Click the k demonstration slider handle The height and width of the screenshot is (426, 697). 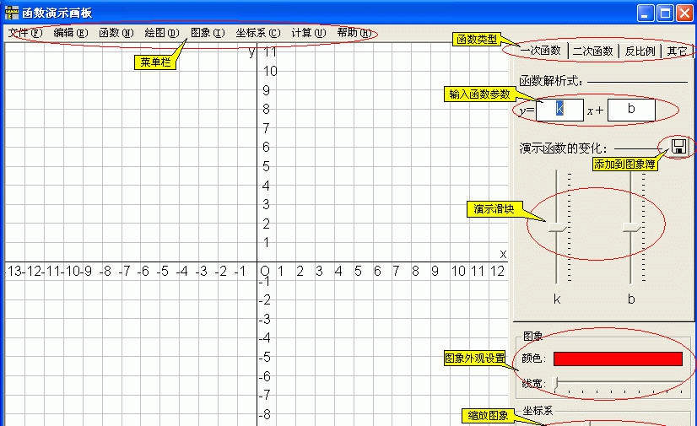(x=558, y=228)
